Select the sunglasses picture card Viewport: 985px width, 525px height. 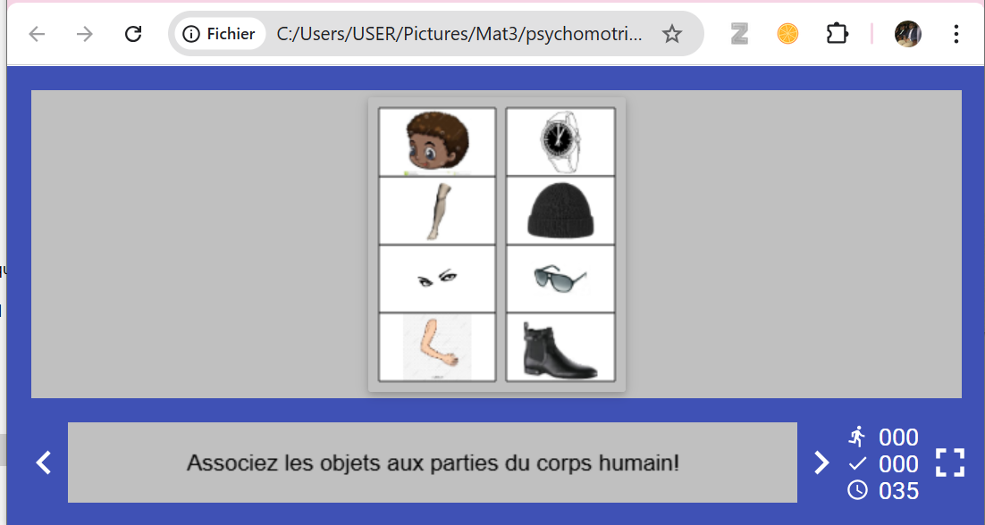[560, 279]
